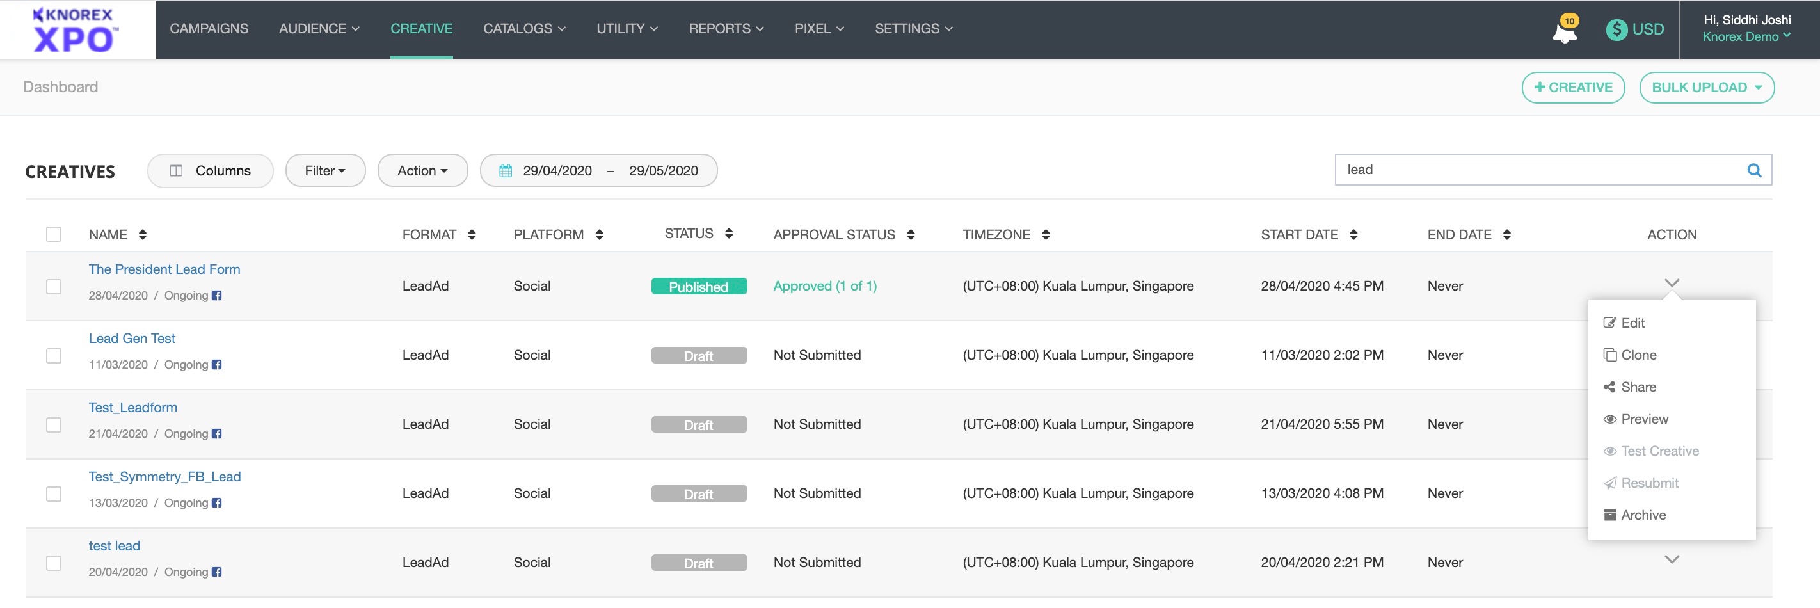Sort by NAME column arrows
The width and height of the screenshot is (1820, 608).
(x=143, y=235)
